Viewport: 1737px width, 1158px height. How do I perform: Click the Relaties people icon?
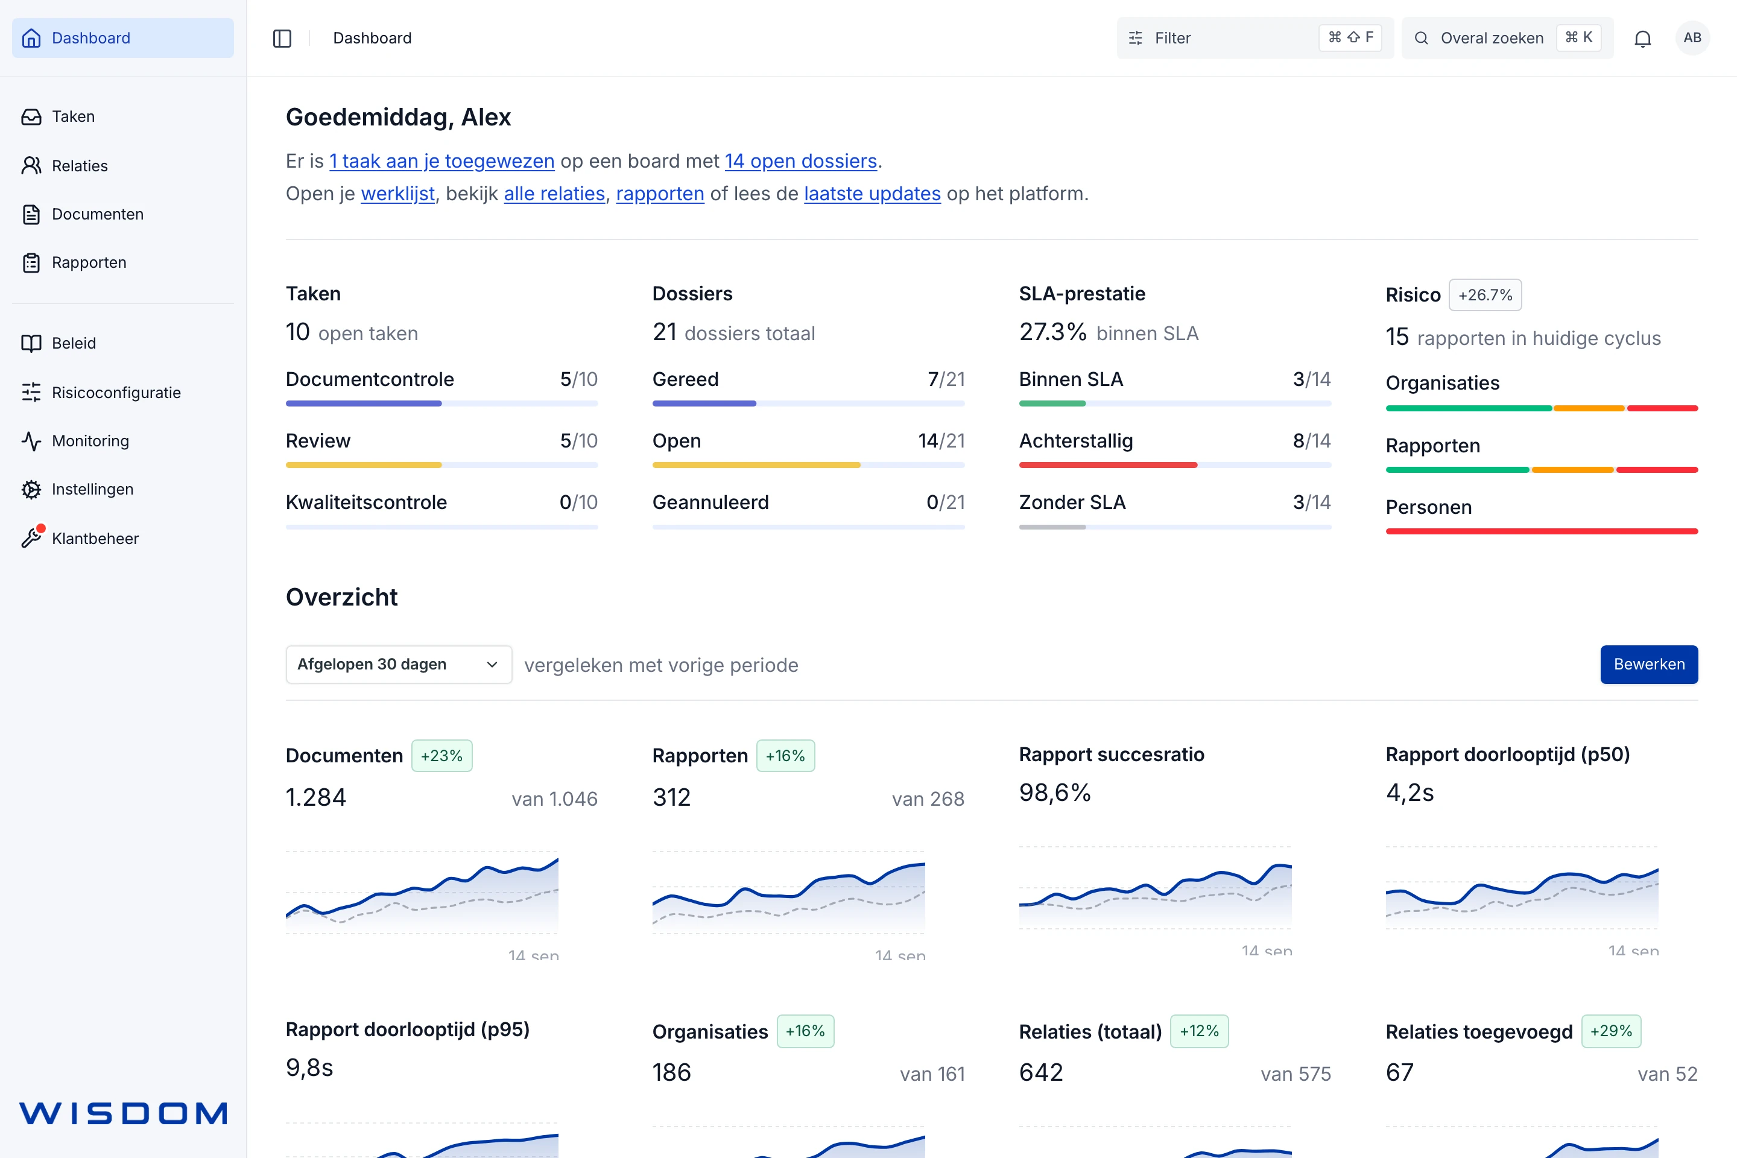click(31, 165)
